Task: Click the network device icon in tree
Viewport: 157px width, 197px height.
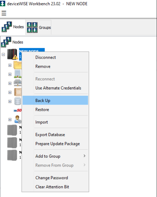Action: point(18,83)
